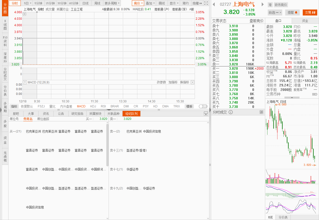
Task: Open the 交易 trade button
Action: coord(310,12)
